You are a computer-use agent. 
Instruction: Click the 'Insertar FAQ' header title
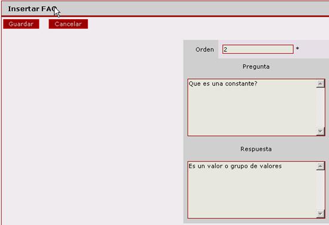pos(32,9)
